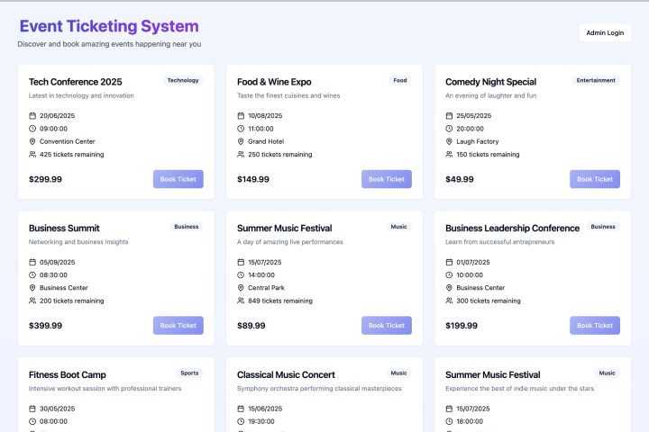Book a ticket for Comedy Night Special
This screenshot has width=649, height=432.
(594, 179)
